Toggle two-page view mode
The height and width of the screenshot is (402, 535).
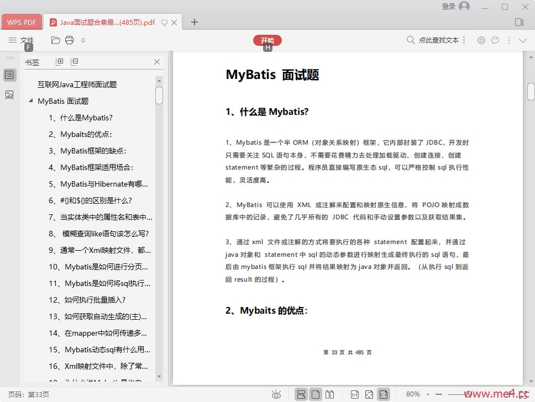point(329,394)
